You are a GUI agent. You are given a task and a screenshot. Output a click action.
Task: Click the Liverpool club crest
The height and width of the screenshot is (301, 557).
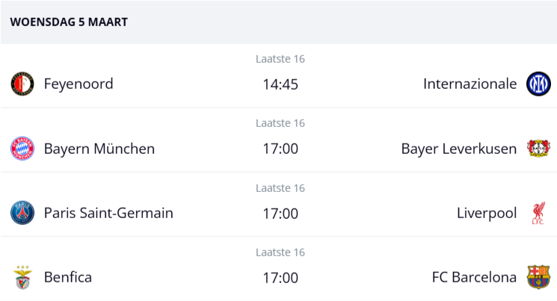[538, 213]
